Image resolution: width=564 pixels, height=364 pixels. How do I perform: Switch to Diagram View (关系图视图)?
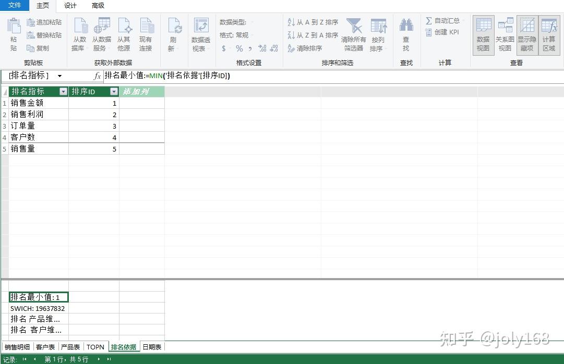tap(505, 35)
